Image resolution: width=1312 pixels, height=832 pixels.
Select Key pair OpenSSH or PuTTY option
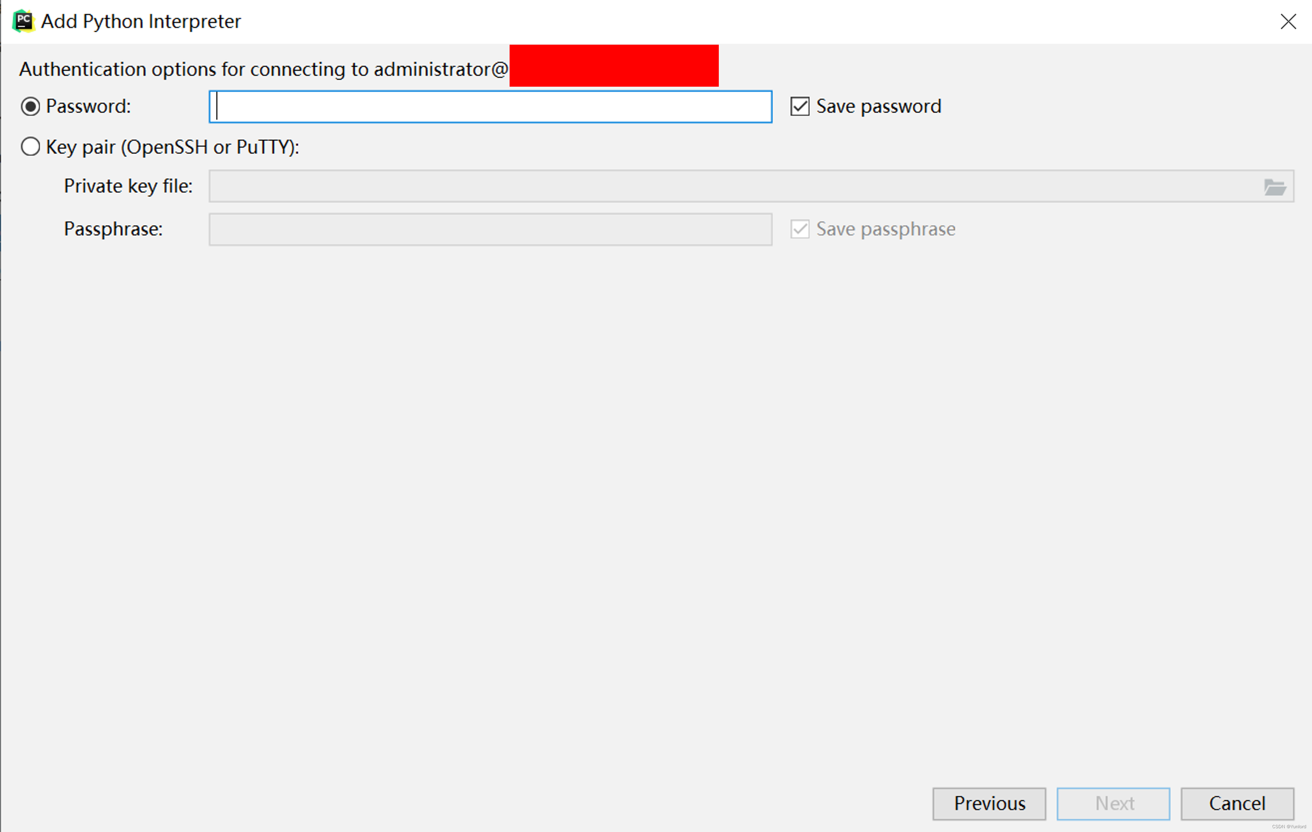tap(31, 146)
